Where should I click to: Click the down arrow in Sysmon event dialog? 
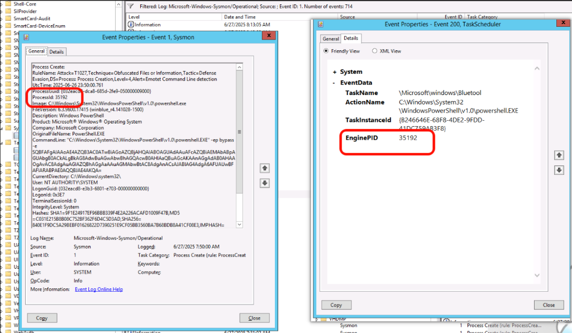tap(265, 183)
